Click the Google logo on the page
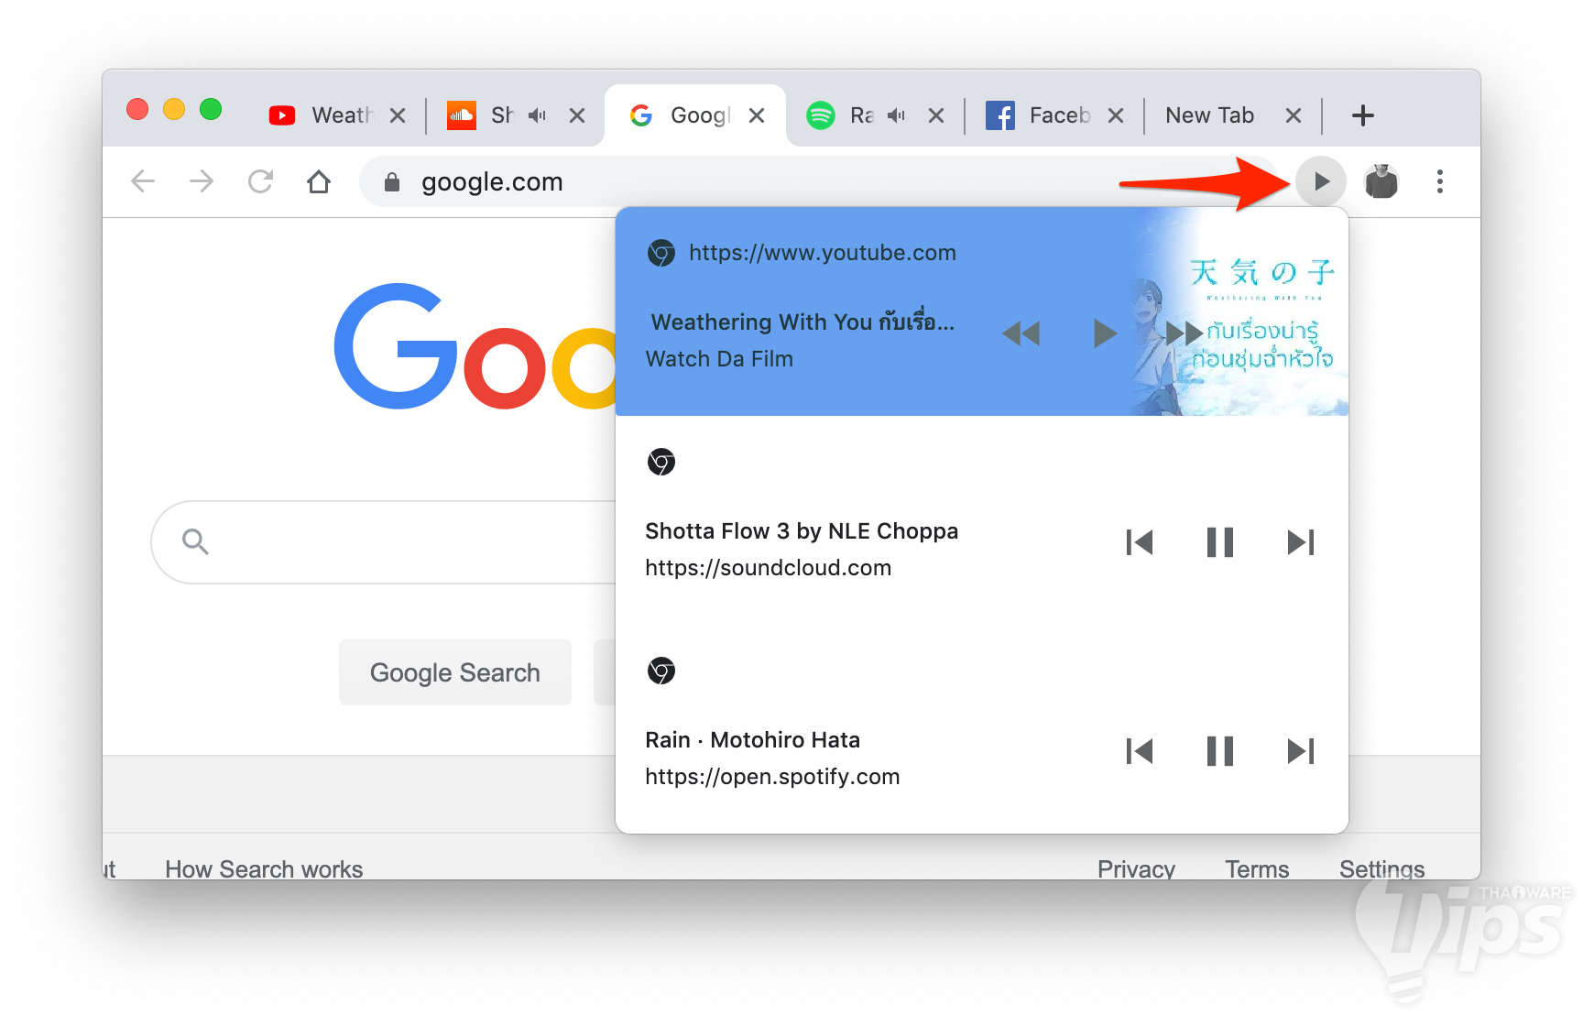Image resolution: width=1583 pixels, height=1015 pixels. pyautogui.click(x=475, y=346)
